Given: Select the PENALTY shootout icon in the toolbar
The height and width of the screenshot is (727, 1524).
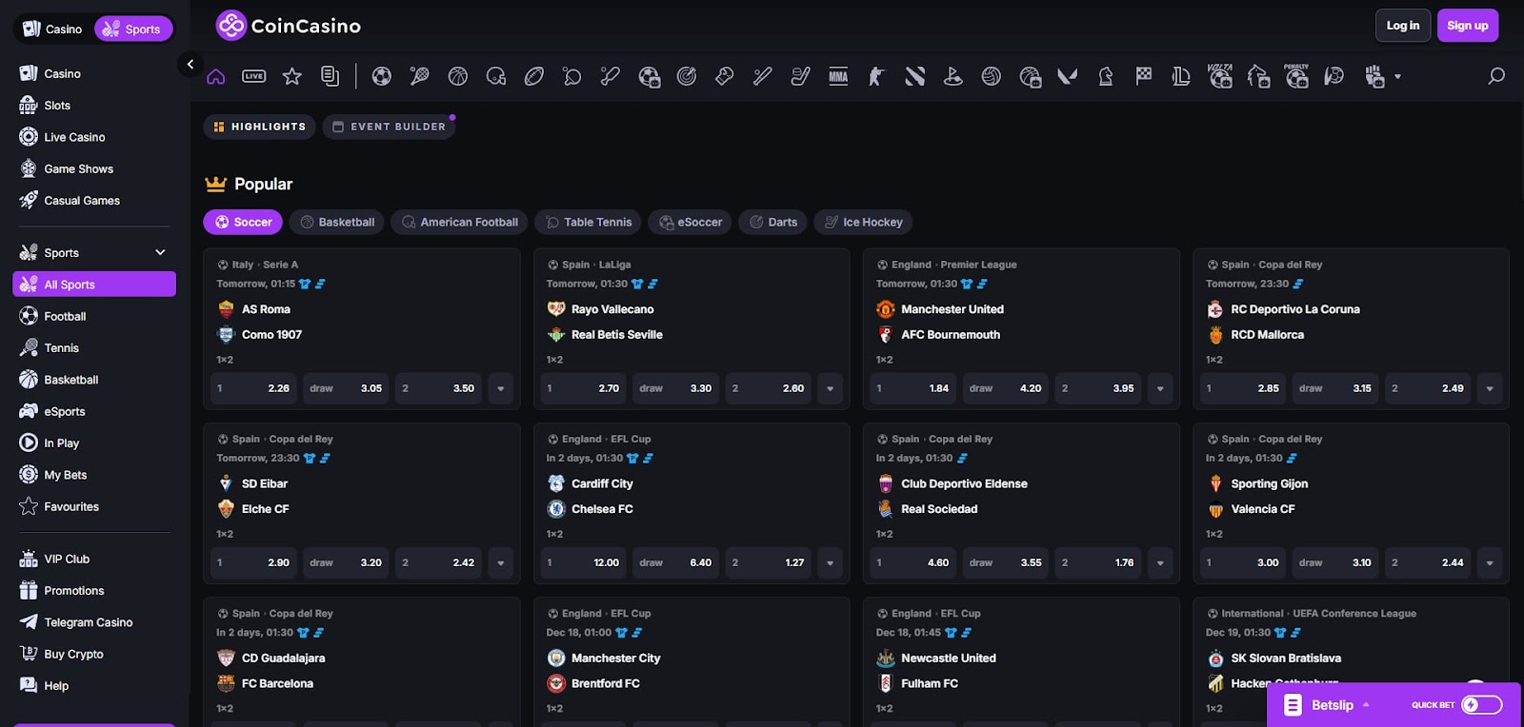Looking at the screenshot, I should pos(1296,76).
